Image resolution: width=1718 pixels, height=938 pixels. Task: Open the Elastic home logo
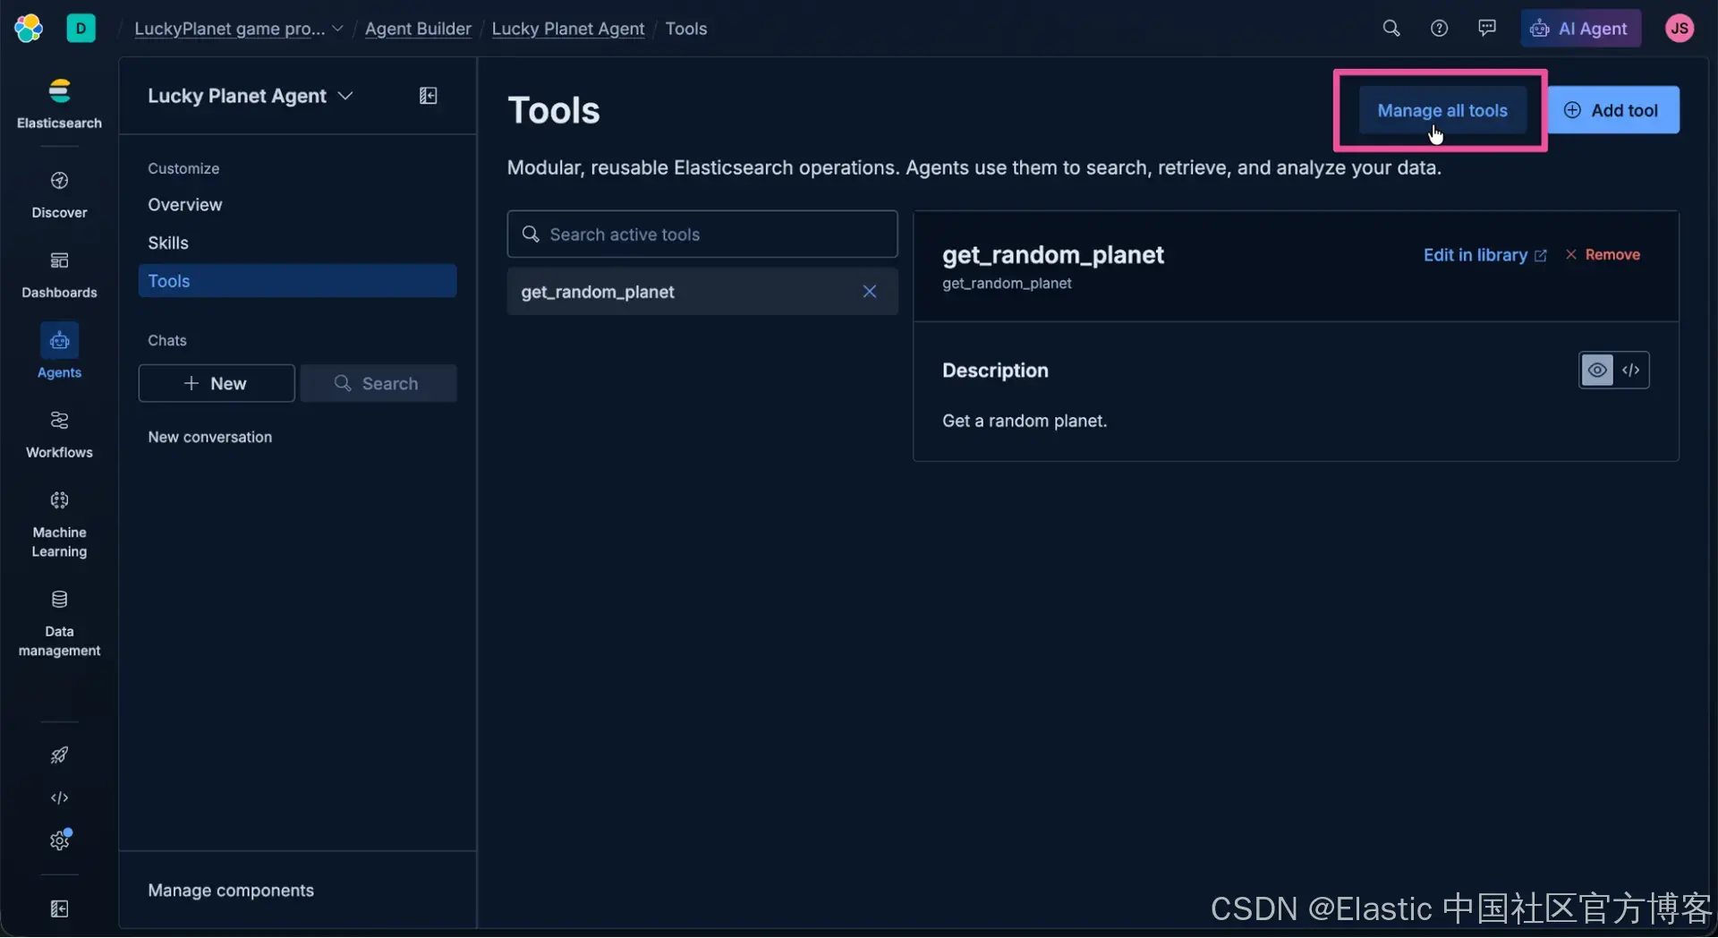pyautogui.click(x=29, y=29)
